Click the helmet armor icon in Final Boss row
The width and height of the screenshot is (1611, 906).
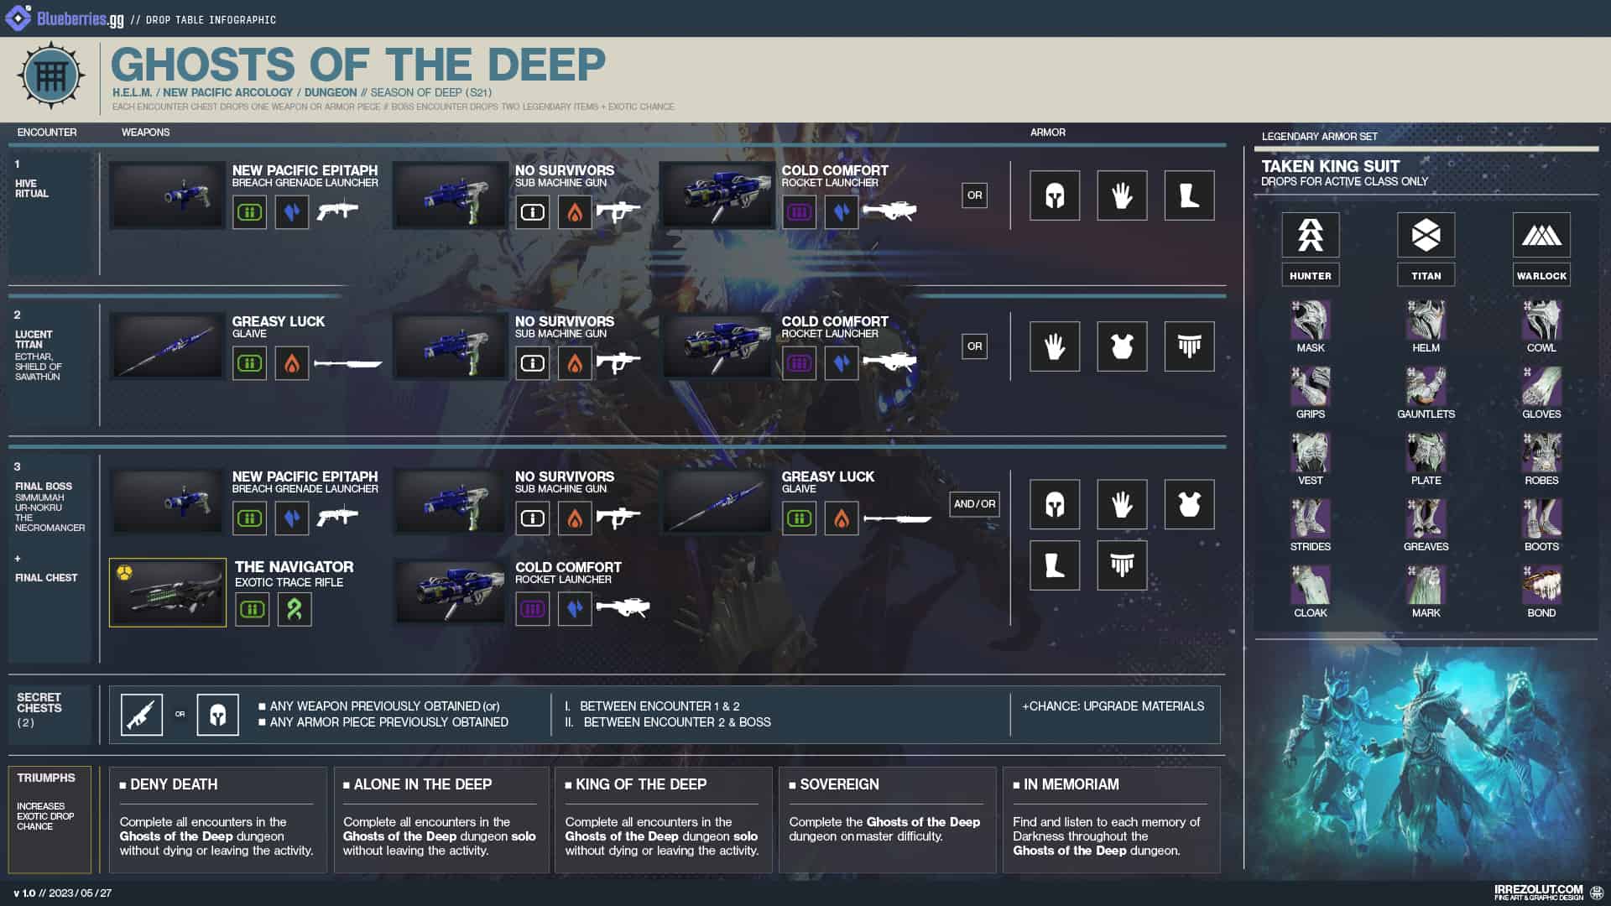point(1055,504)
